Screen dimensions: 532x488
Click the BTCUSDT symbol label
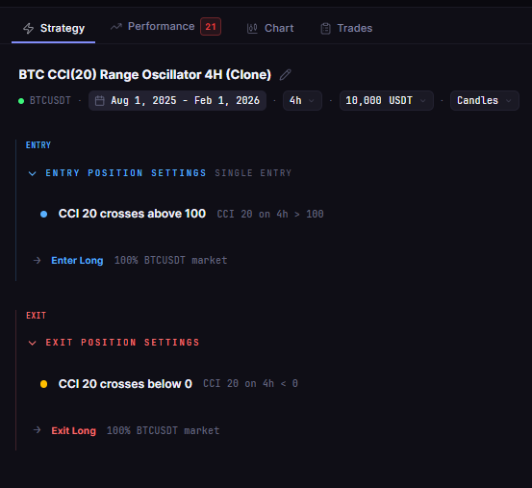pyautogui.click(x=50, y=100)
